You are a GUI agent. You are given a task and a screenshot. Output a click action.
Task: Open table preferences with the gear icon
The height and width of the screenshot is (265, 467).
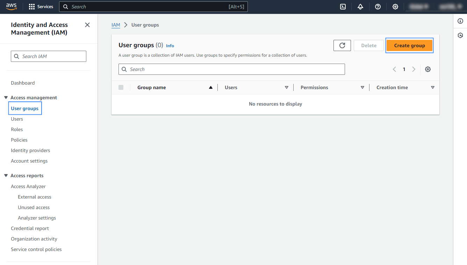428,69
